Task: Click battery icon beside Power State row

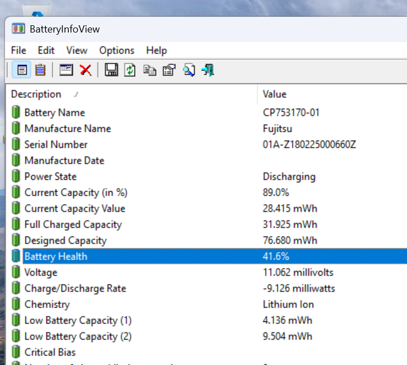Action: click(16, 176)
